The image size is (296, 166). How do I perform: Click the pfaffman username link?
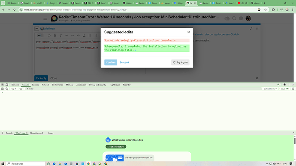pos(49,29)
